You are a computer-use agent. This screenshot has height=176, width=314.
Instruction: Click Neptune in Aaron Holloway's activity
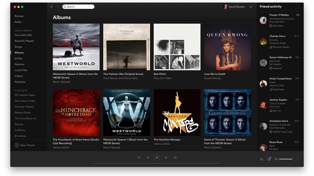coord(277,68)
